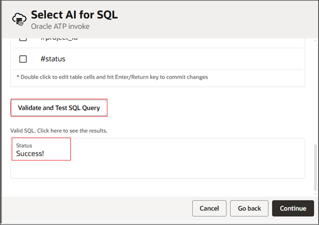Click the Cancel button
319x225 pixels.
point(209,208)
